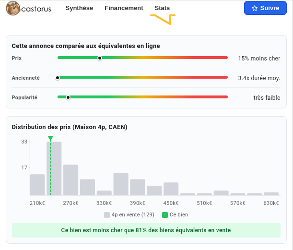Click the 570k€ axis label
The height and width of the screenshot is (250, 293).
[x=238, y=203]
